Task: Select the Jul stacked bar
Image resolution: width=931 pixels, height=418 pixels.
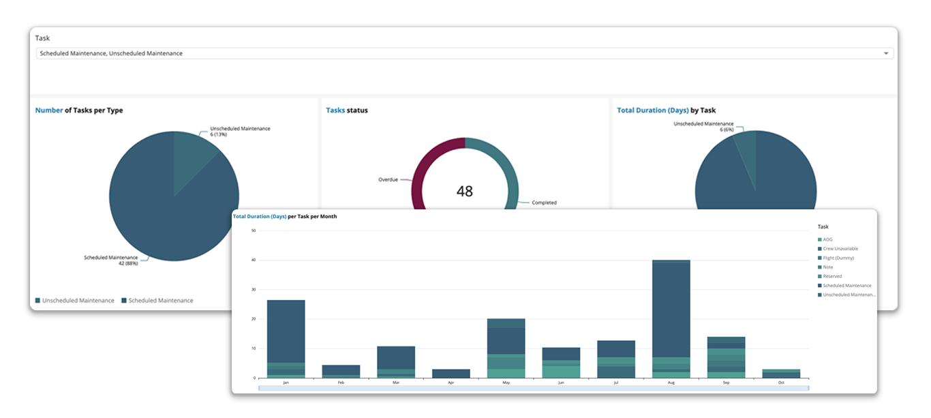Action: pyautogui.click(x=616, y=359)
